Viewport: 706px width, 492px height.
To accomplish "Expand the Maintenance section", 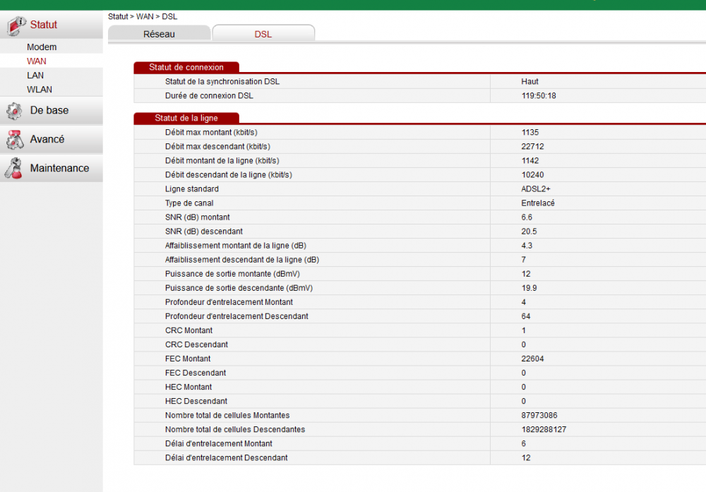I will pos(61,168).
